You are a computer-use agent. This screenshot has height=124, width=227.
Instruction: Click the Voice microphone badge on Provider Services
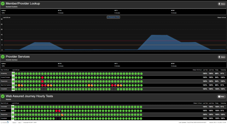coord(222,57)
